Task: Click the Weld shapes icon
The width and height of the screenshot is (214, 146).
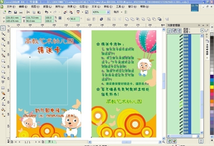Action: [127, 19]
